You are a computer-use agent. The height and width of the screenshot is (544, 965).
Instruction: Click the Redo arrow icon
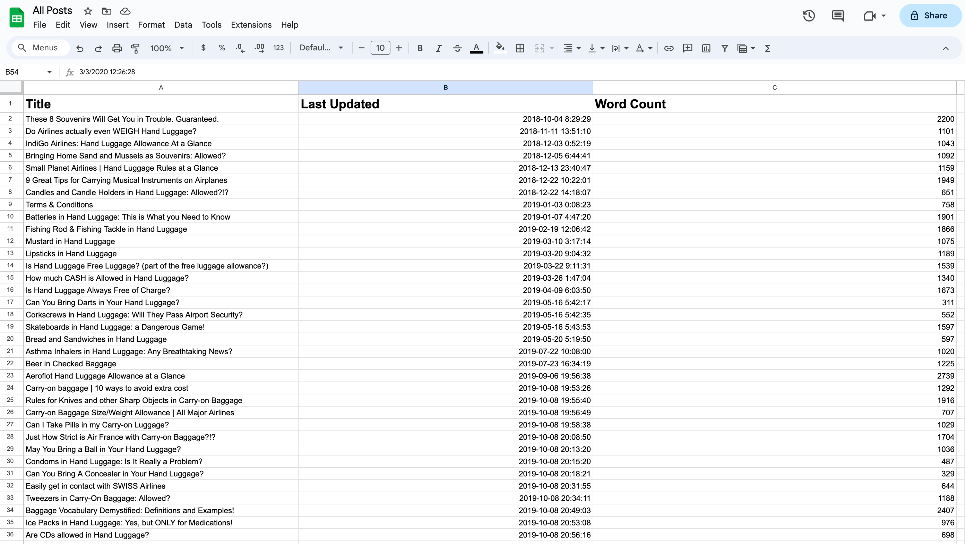(98, 48)
